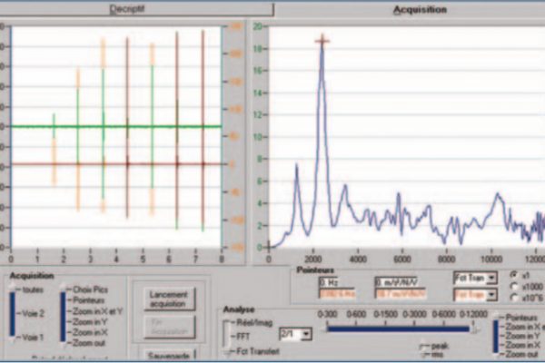Click the Sauvegarde button
The image size is (545, 363).
coord(169,355)
